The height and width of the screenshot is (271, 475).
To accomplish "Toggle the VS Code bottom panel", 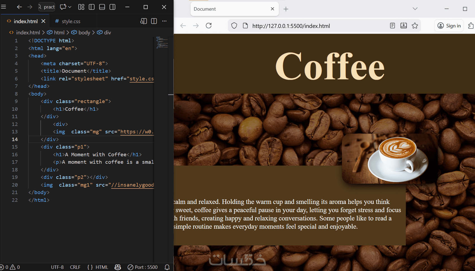I will [x=102, y=7].
